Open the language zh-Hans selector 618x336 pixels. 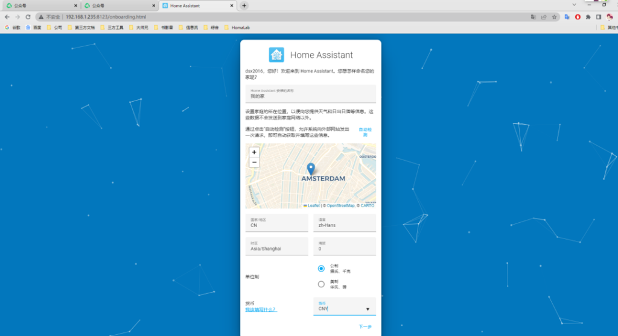point(345,223)
